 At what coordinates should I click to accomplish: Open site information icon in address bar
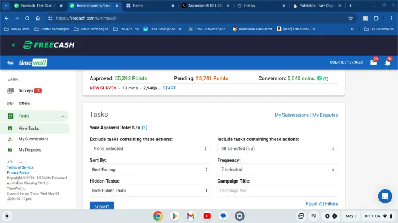(x=50, y=18)
